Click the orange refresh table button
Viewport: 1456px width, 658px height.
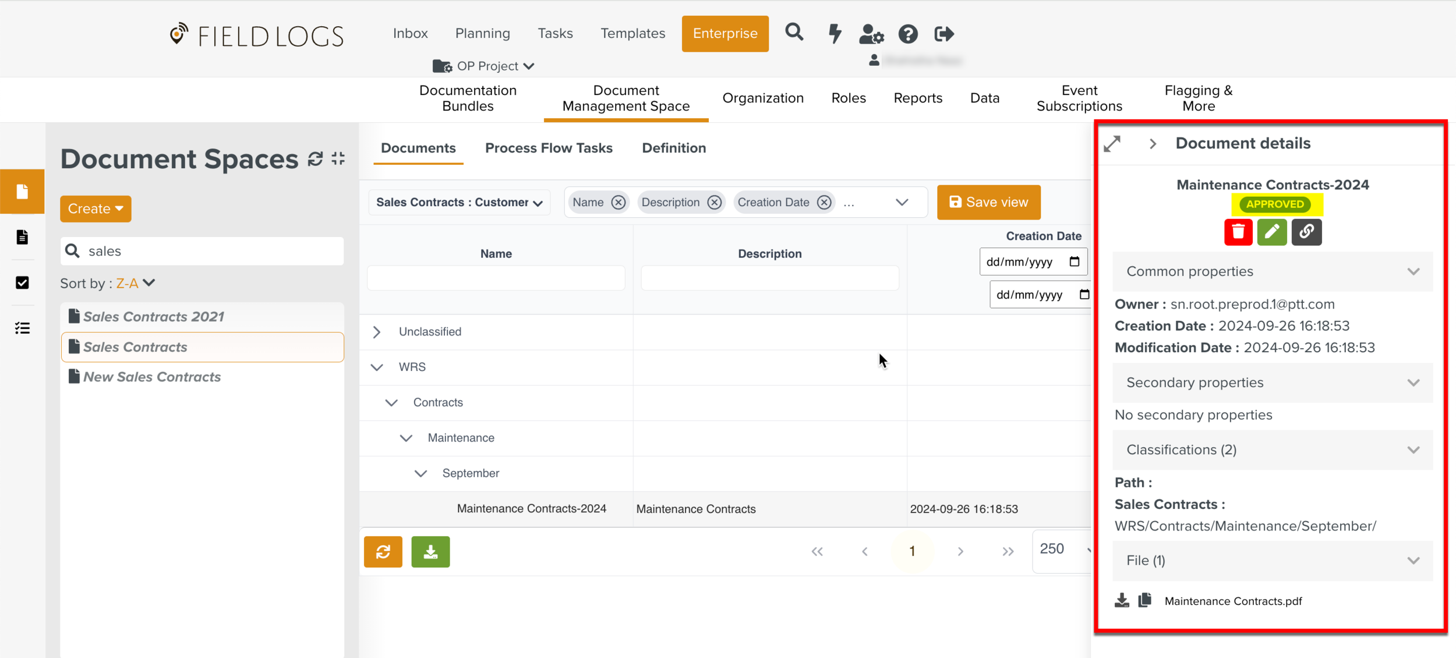coord(383,551)
